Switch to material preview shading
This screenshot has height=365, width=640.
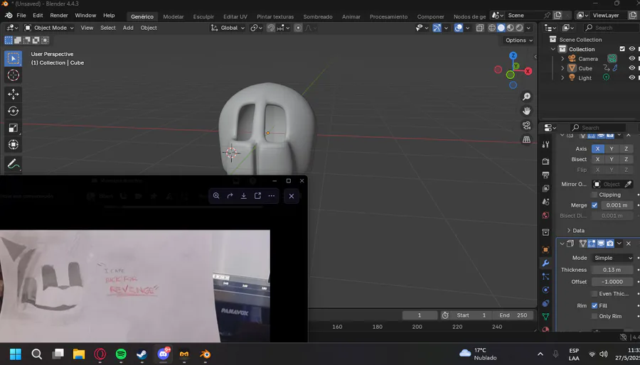[510, 28]
